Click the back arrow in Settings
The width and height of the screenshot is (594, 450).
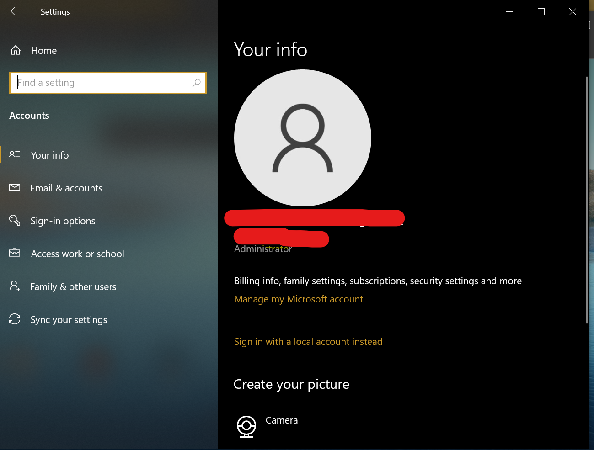pos(14,11)
